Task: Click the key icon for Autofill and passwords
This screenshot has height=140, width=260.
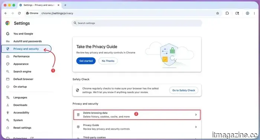Action: pos(8,41)
